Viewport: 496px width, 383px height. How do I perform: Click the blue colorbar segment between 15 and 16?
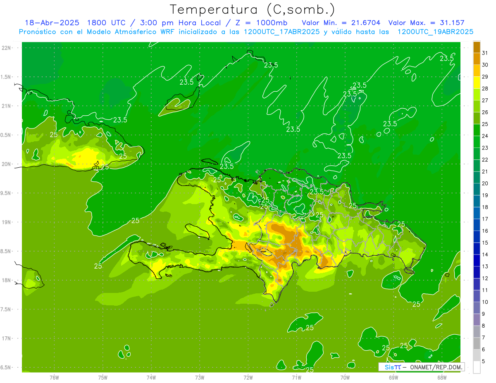tap(477, 237)
